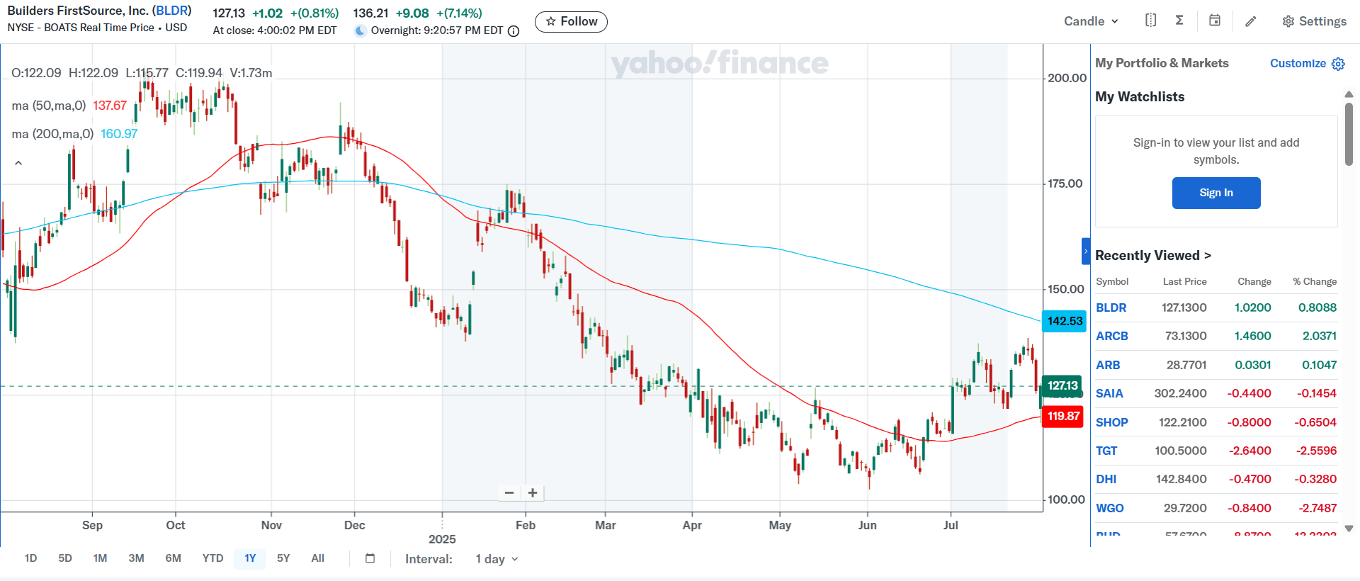
Task: Open the comparison icon in chart toolbar
Action: [x=1150, y=21]
